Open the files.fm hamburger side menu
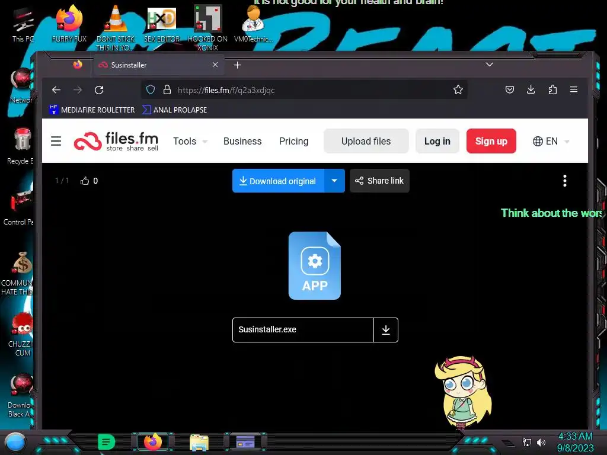607x455 pixels. pyautogui.click(x=56, y=141)
